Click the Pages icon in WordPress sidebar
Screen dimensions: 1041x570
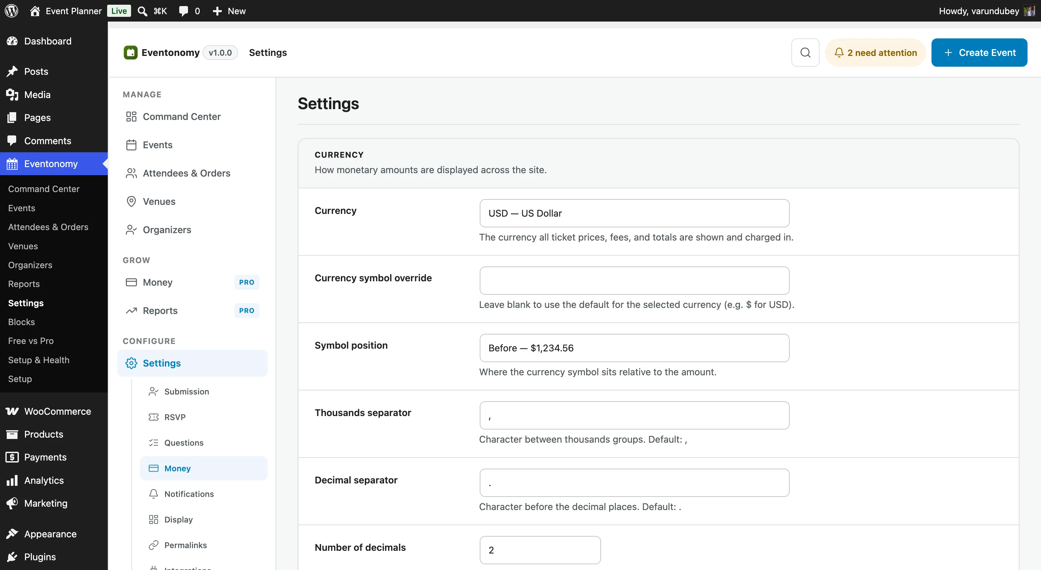(12, 118)
